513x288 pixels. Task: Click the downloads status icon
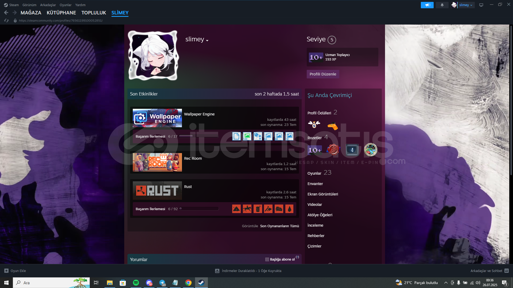tap(217, 271)
